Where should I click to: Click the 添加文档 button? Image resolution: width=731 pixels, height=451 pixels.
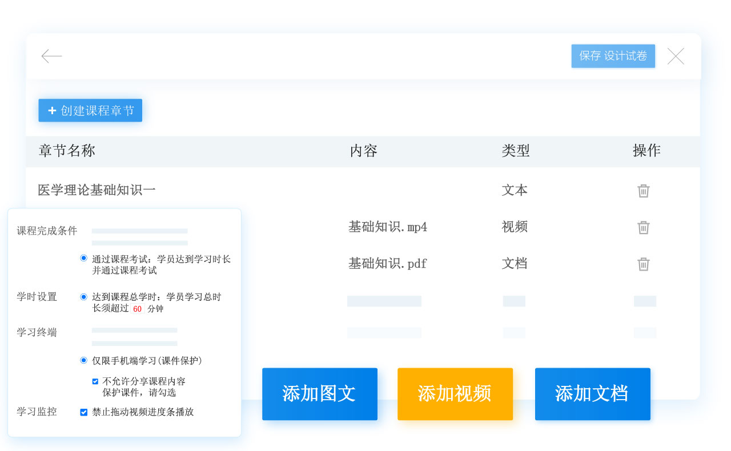pos(592,394)
